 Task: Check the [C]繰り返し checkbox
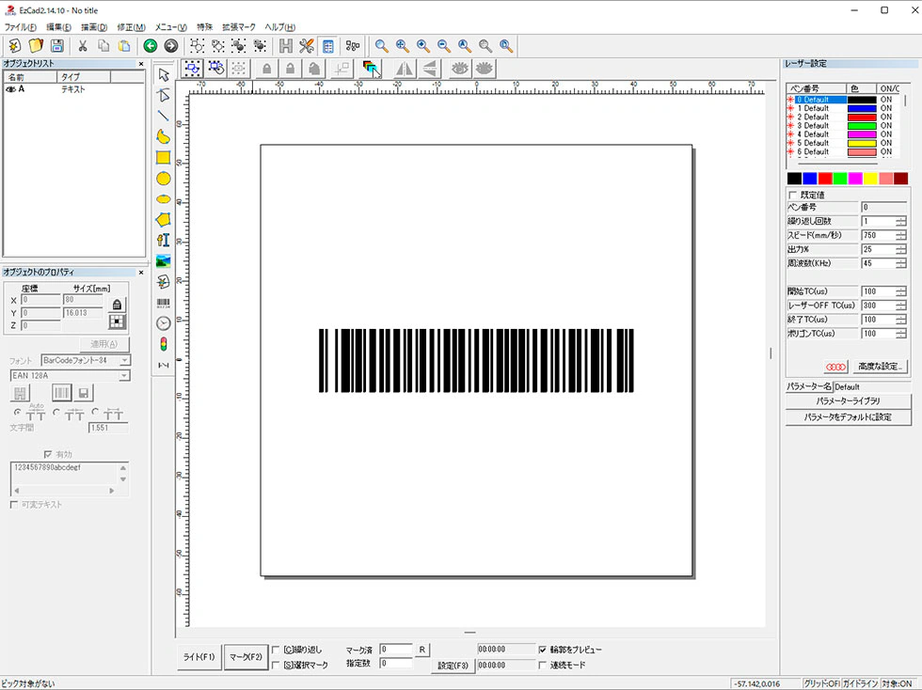[x=275, y=650]
